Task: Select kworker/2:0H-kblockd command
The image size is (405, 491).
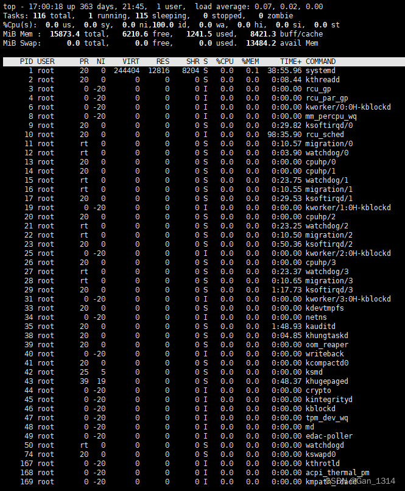Action: (x=348, y=253)
